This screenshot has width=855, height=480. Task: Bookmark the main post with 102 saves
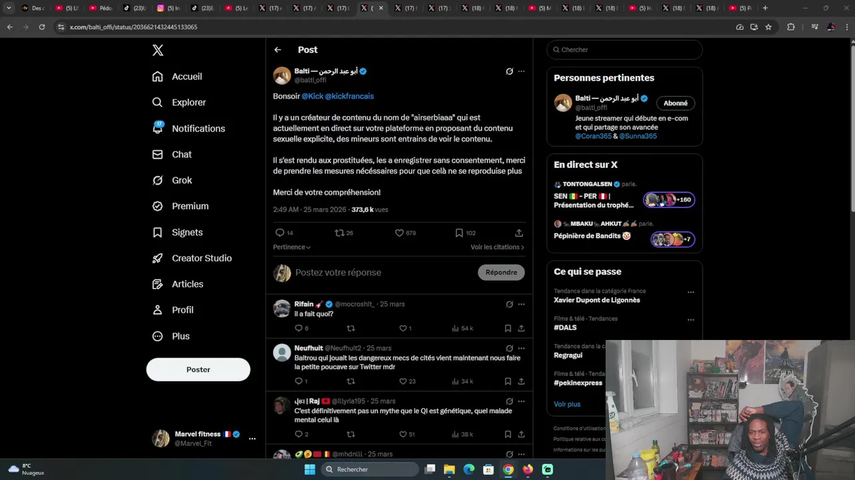click(x=459, y=233)
